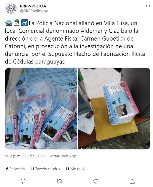Click the RRPP-POLICÍA profile avatar

click(x=11, y=8)
